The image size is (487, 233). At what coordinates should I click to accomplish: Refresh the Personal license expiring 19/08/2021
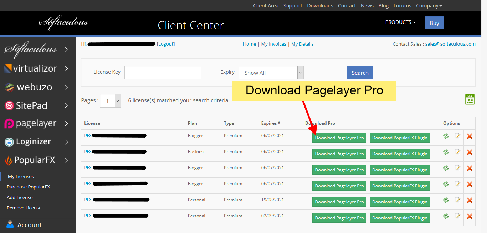tap(446, 200)
